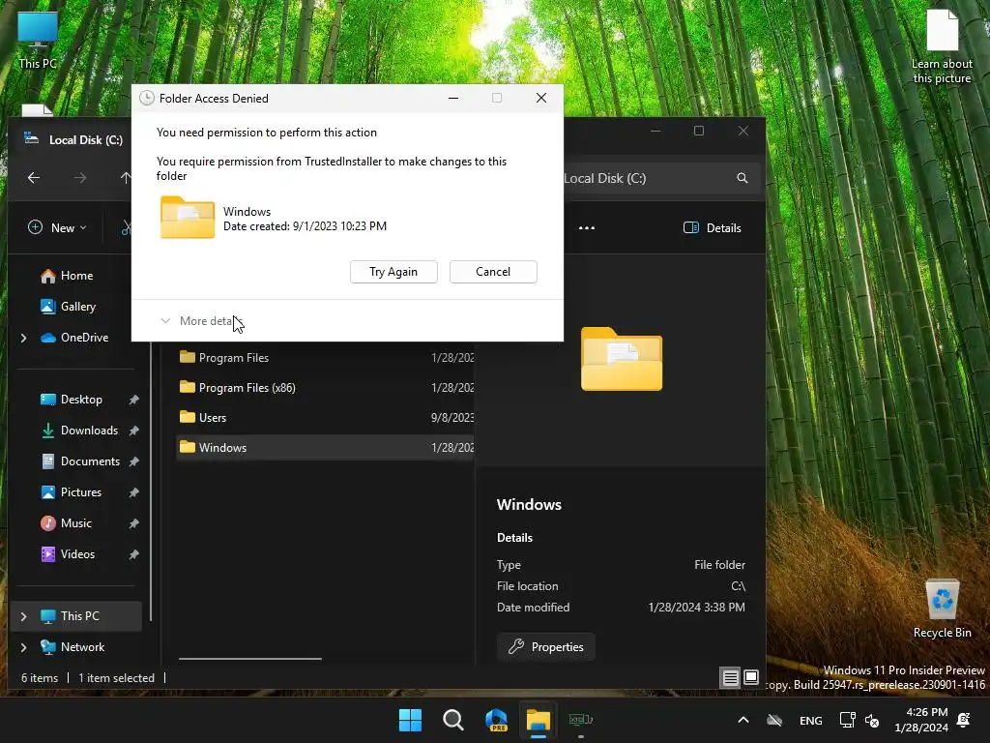Open the Properties button for Windows folder
Viewport: 990px width, 743px height.
(545, 647)
